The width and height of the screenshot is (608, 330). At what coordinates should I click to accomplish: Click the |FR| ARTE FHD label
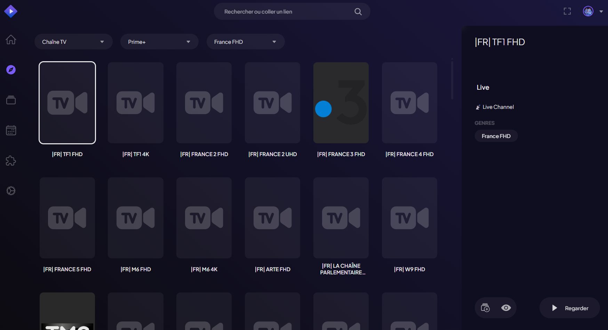(x=273, y=269)
